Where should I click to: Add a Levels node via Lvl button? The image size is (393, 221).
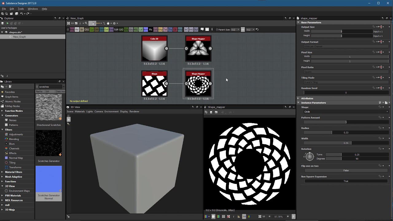click(x=141, y=29)
